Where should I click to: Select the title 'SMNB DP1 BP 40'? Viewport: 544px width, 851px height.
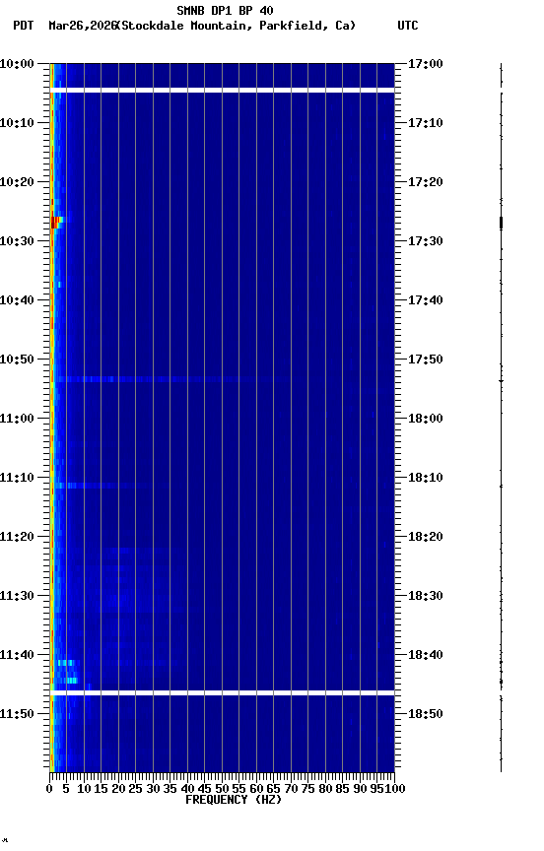[225, 10]
